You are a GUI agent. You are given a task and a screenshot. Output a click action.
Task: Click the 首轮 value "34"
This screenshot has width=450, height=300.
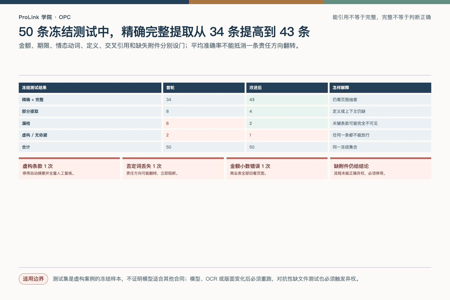point(169,100)
